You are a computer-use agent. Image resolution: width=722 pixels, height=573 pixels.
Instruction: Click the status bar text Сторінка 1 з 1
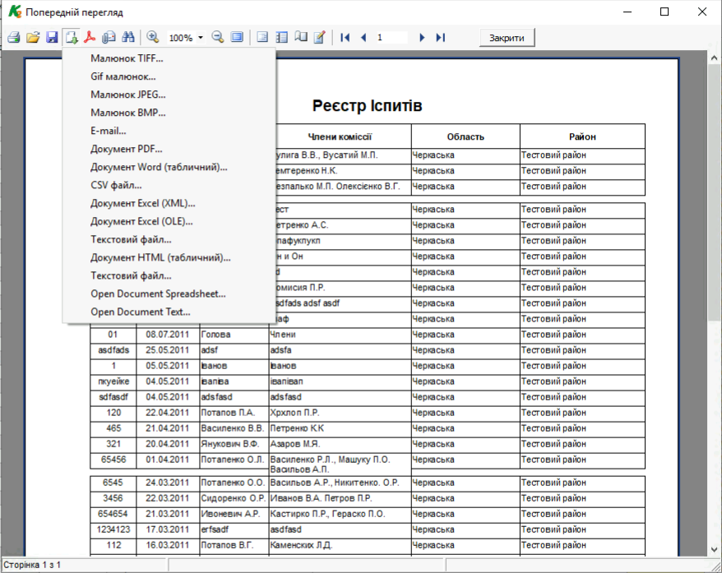[x=32, y=565]
